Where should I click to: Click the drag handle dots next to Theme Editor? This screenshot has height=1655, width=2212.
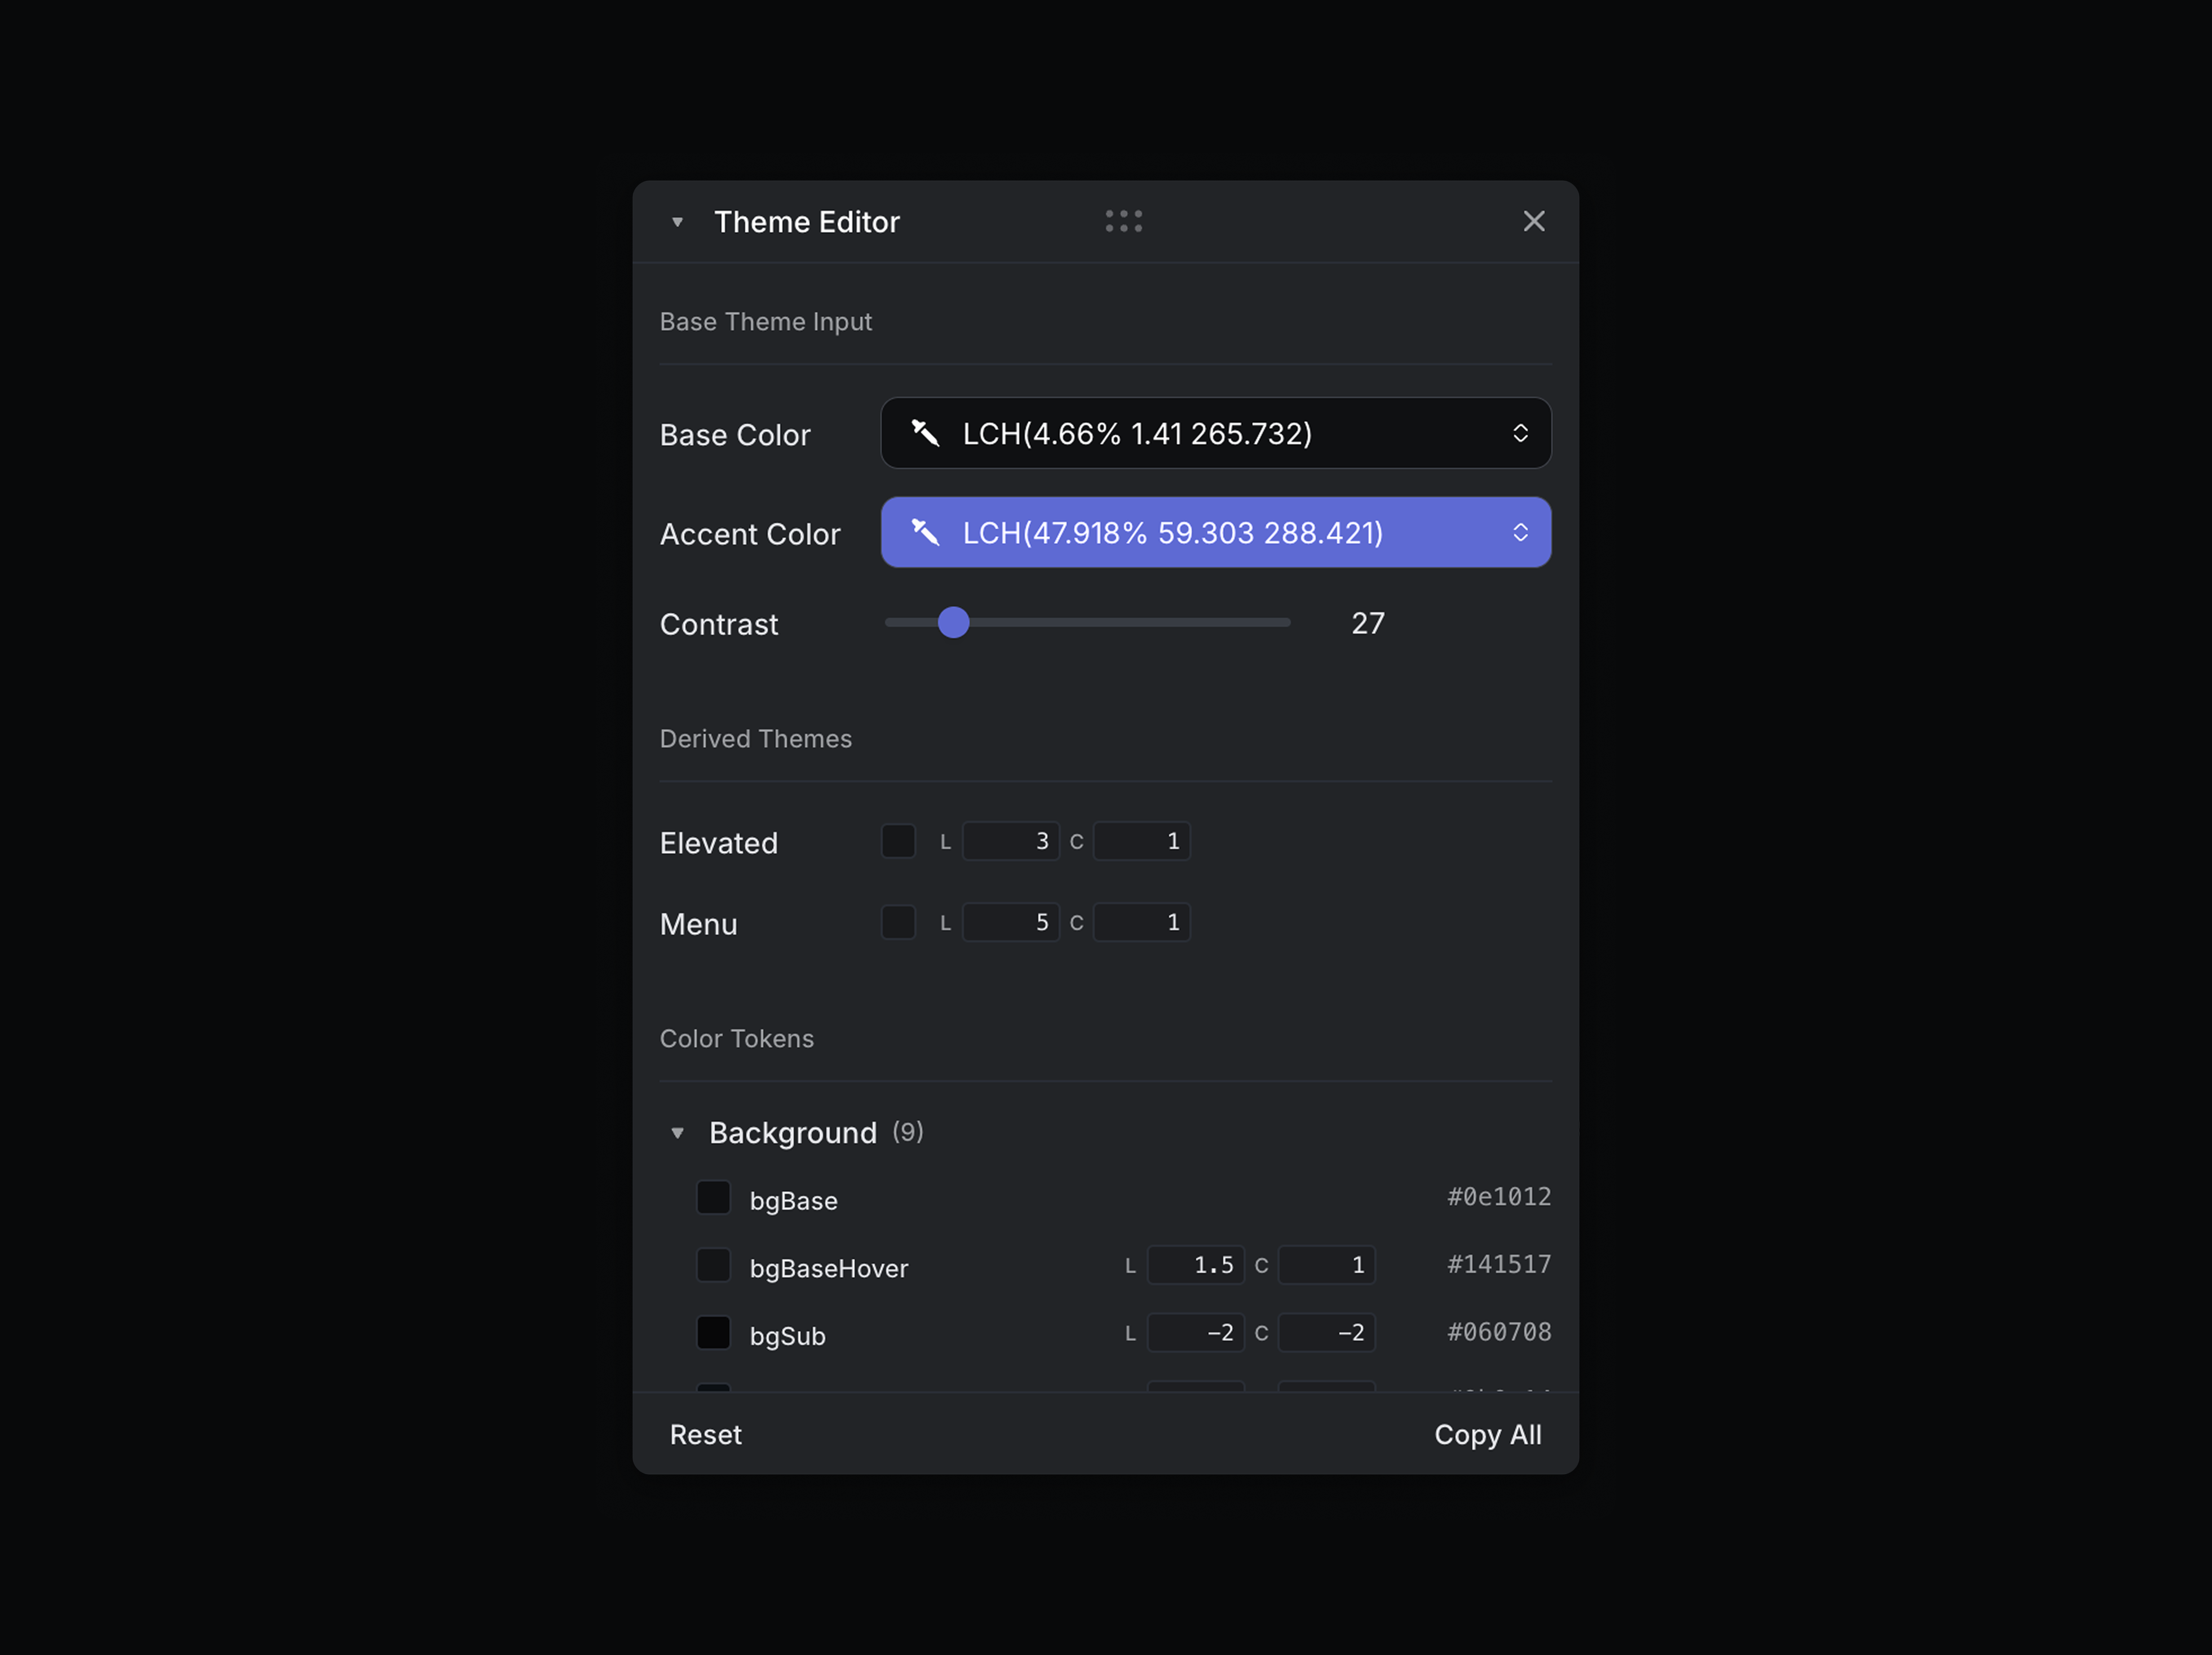point(1124,221)
